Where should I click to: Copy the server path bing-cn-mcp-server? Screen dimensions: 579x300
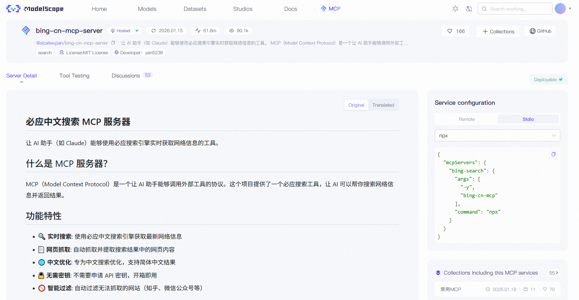pyautogui.click(x=113, y=43)
